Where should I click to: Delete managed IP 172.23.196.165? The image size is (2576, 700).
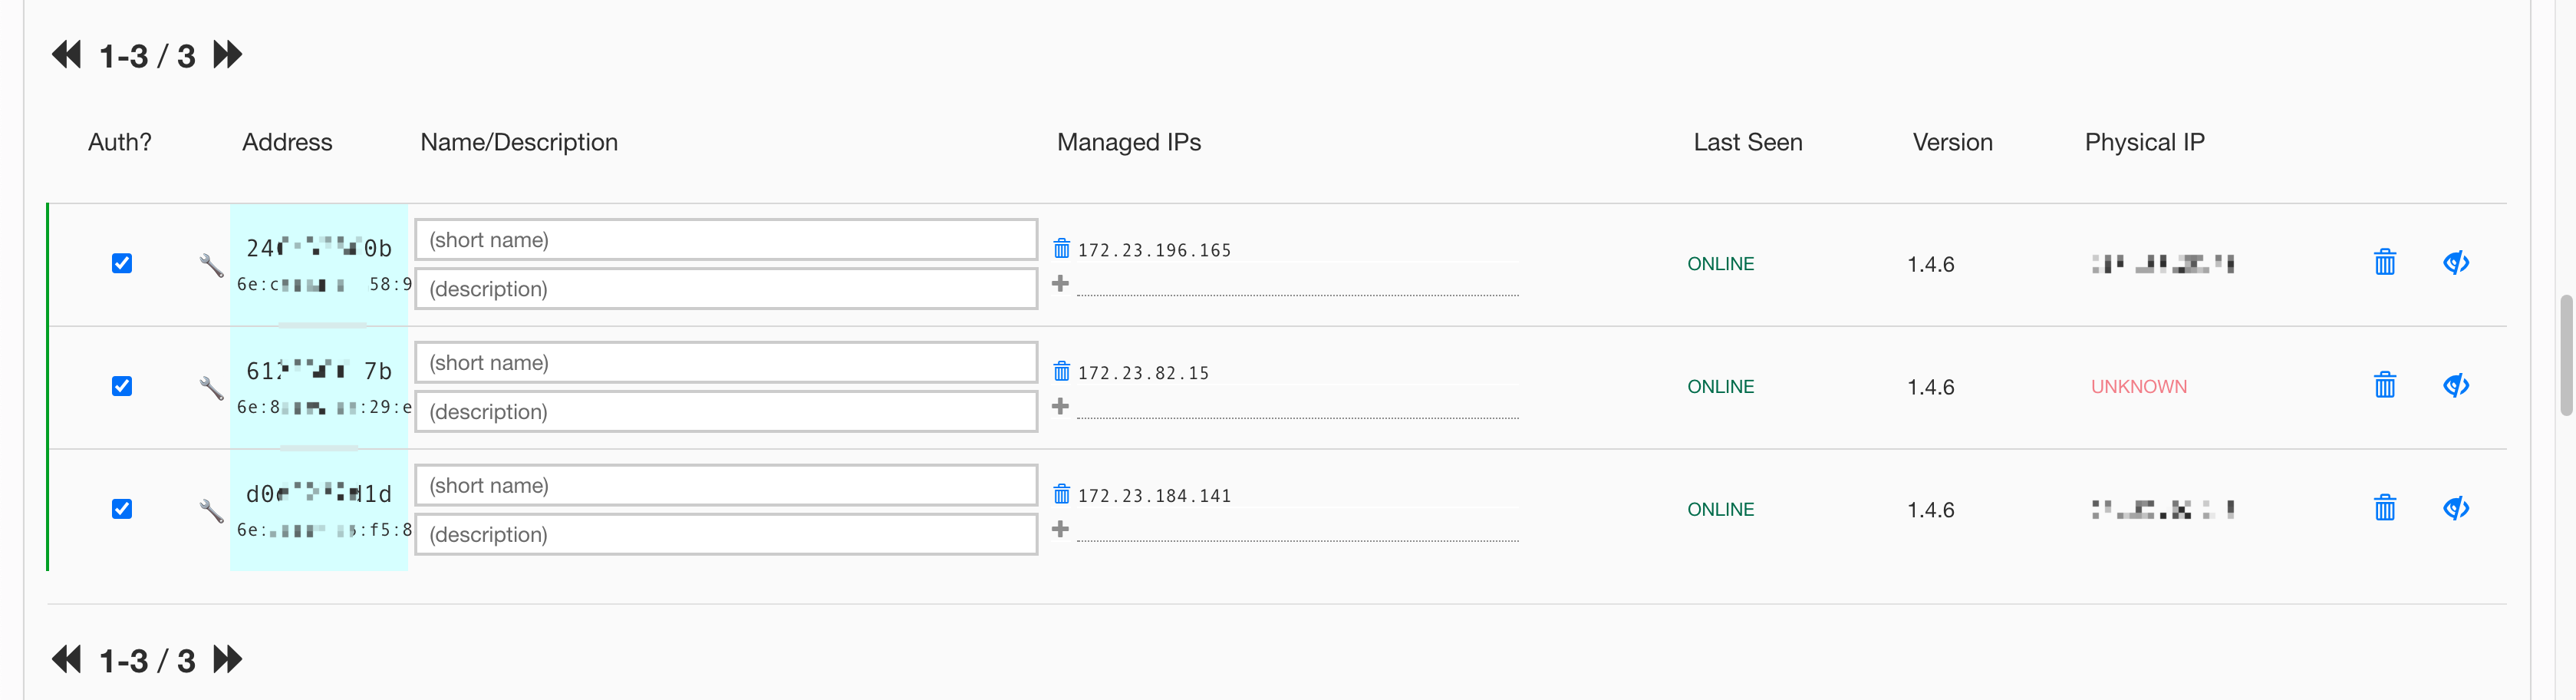(1061, 249)
